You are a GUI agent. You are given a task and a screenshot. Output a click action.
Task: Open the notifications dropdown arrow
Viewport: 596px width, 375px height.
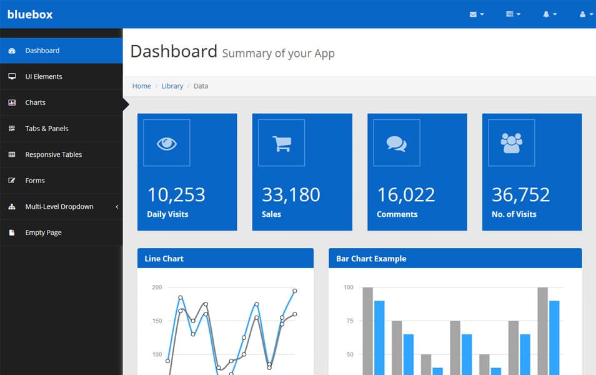click(555, 14)
